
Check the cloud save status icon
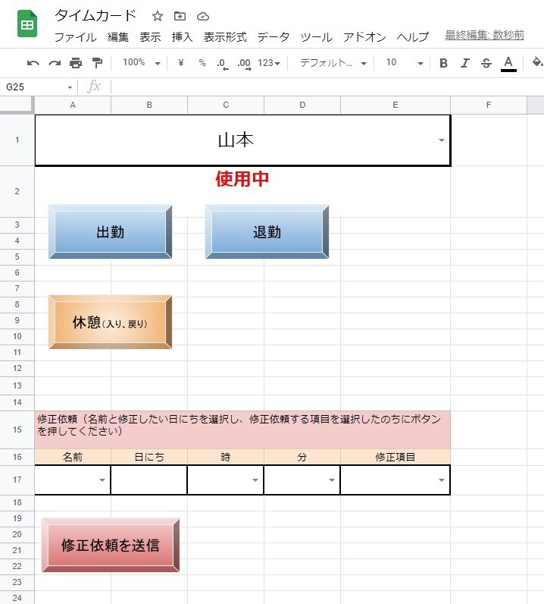pyautogui.click(x=203, y=16)
